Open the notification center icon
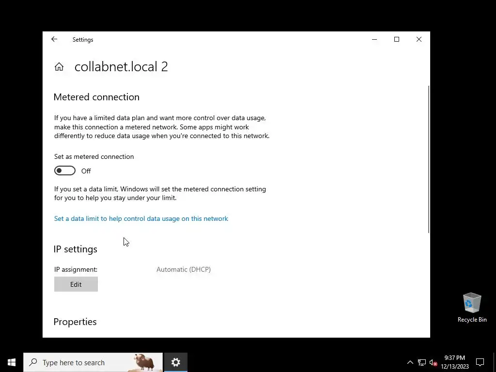The width and height of the screenshot is (496, 372). [x=480, y=362]
